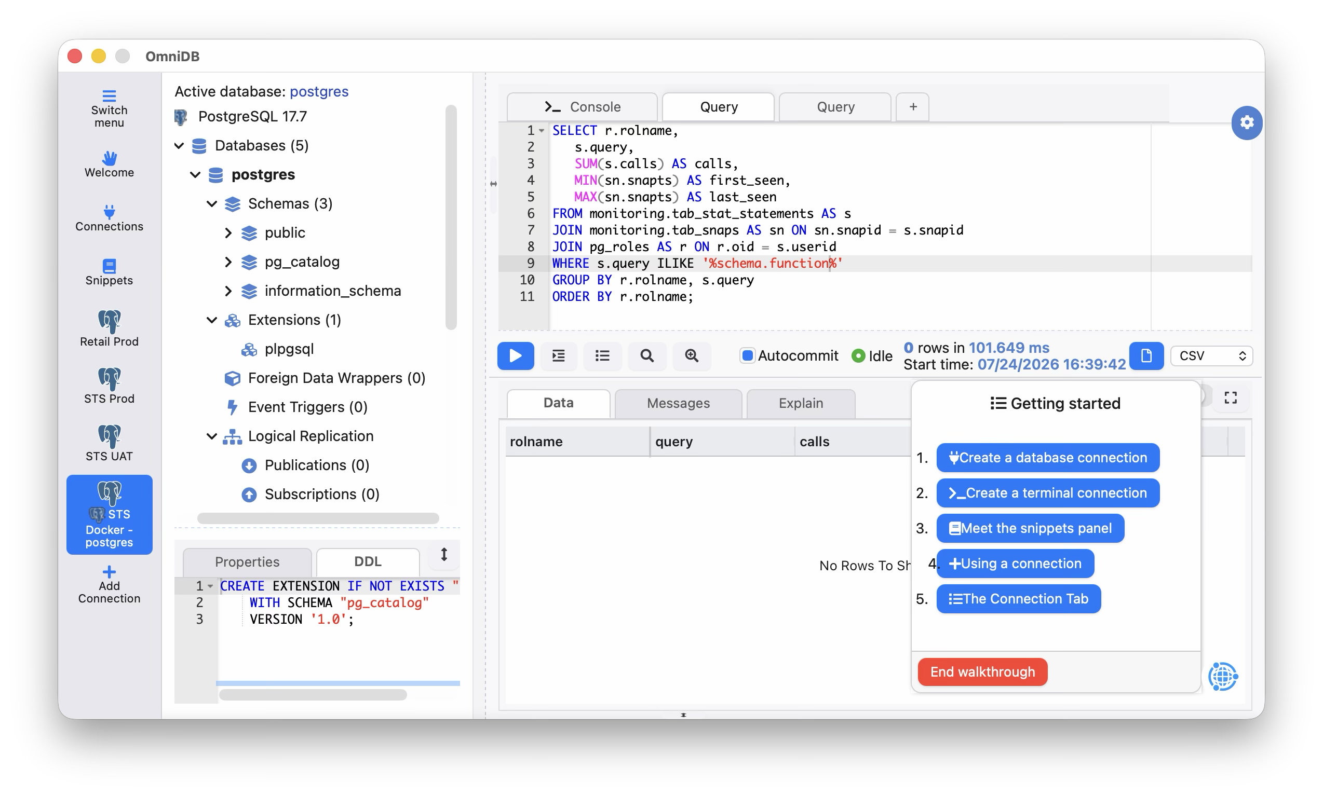Expand the public schema
This screenshot has width=1323, height=796.
click(228, 232)
